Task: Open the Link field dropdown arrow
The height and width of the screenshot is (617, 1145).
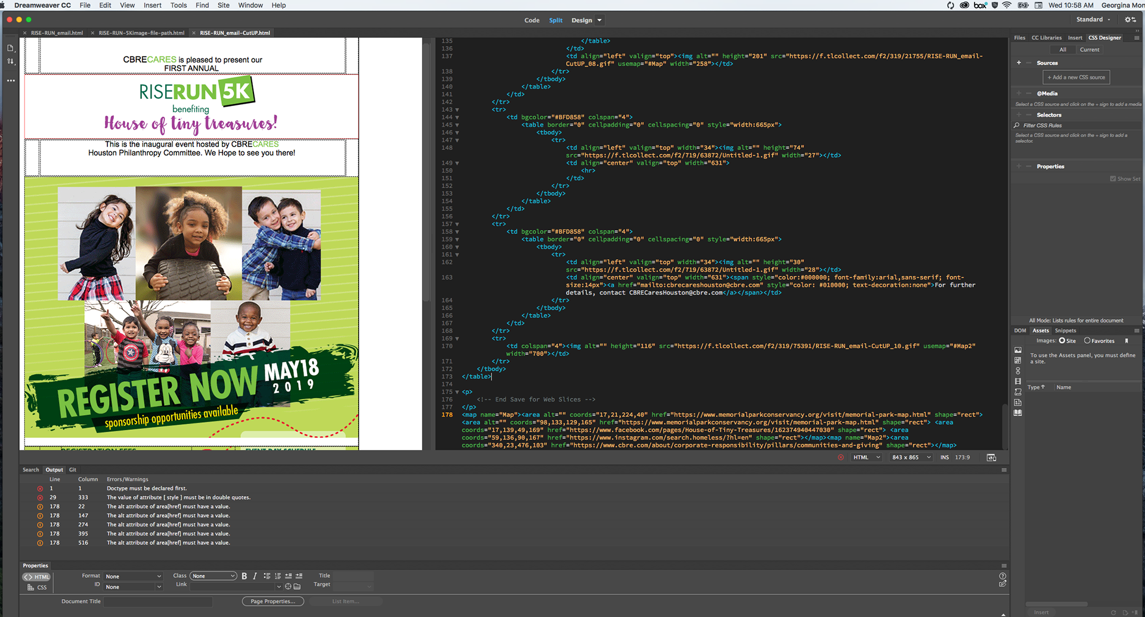Action: click(x=278, y=587)
